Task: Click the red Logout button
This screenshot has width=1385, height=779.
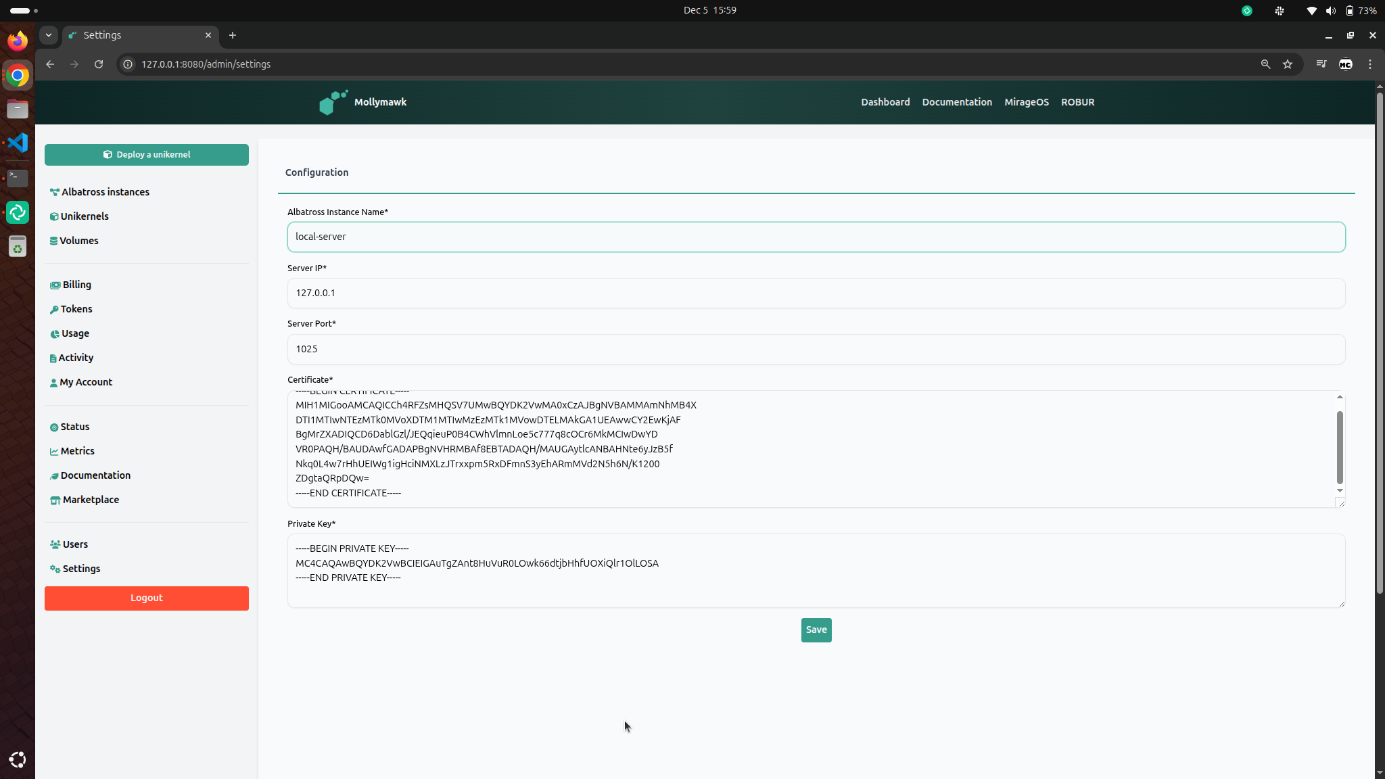Action: click(x=147, y=598)
